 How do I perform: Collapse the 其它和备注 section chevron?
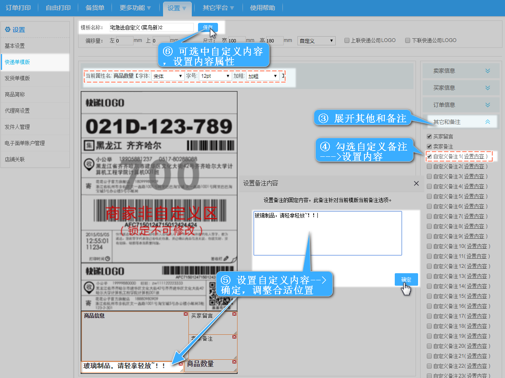click(x=488, y=122)
